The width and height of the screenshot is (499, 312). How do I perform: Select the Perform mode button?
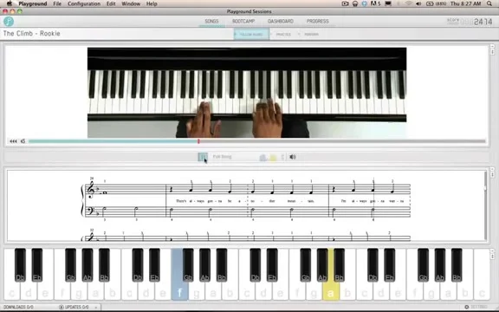[x=311, y=35]
